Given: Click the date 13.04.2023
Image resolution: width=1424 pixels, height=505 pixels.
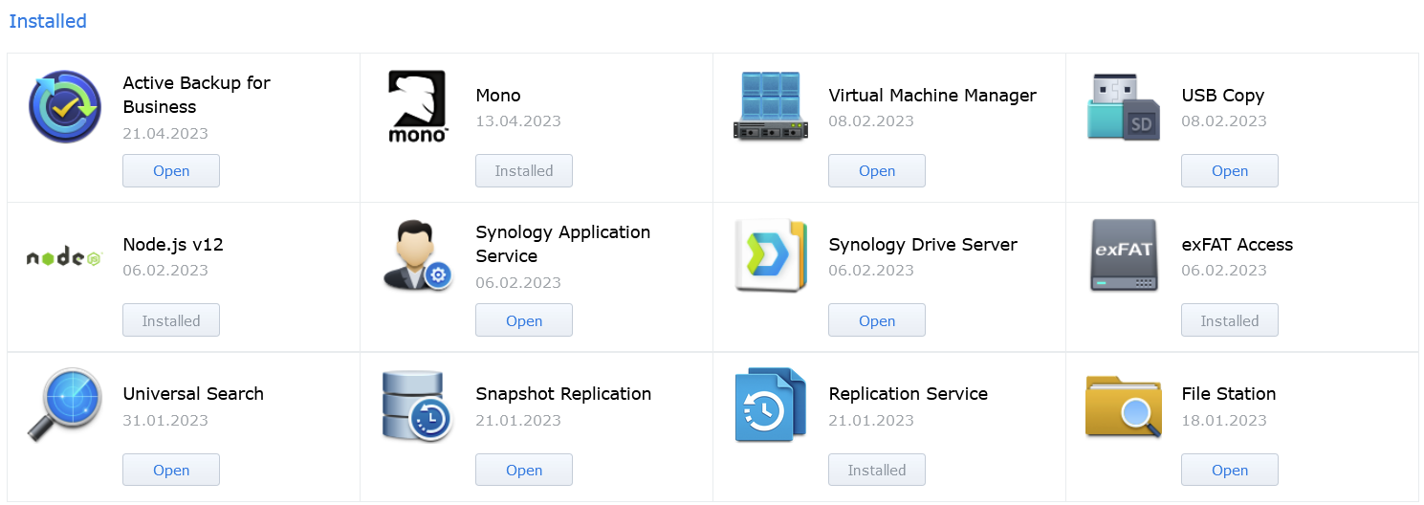Looking at the screenshot, I should pos(518,121).
